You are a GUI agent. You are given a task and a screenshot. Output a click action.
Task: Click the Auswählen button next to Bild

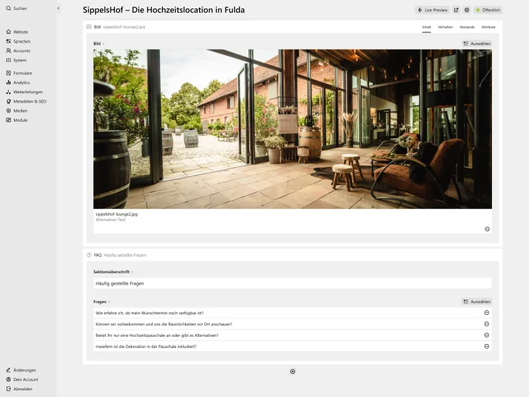pyautogui.click(x=477, y=42)
